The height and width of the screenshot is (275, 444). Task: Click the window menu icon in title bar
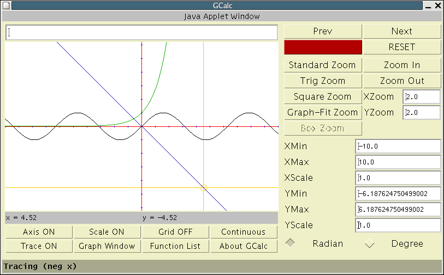click(x=6, y=5)
